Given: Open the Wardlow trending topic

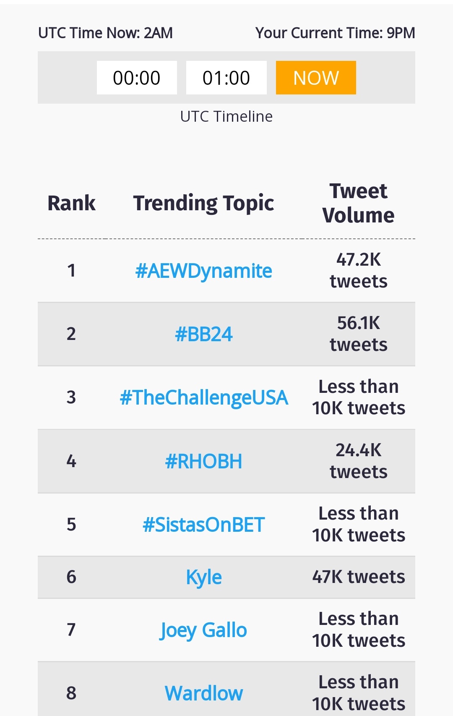Looking at the screenshot, I should (x=204, y=693).
